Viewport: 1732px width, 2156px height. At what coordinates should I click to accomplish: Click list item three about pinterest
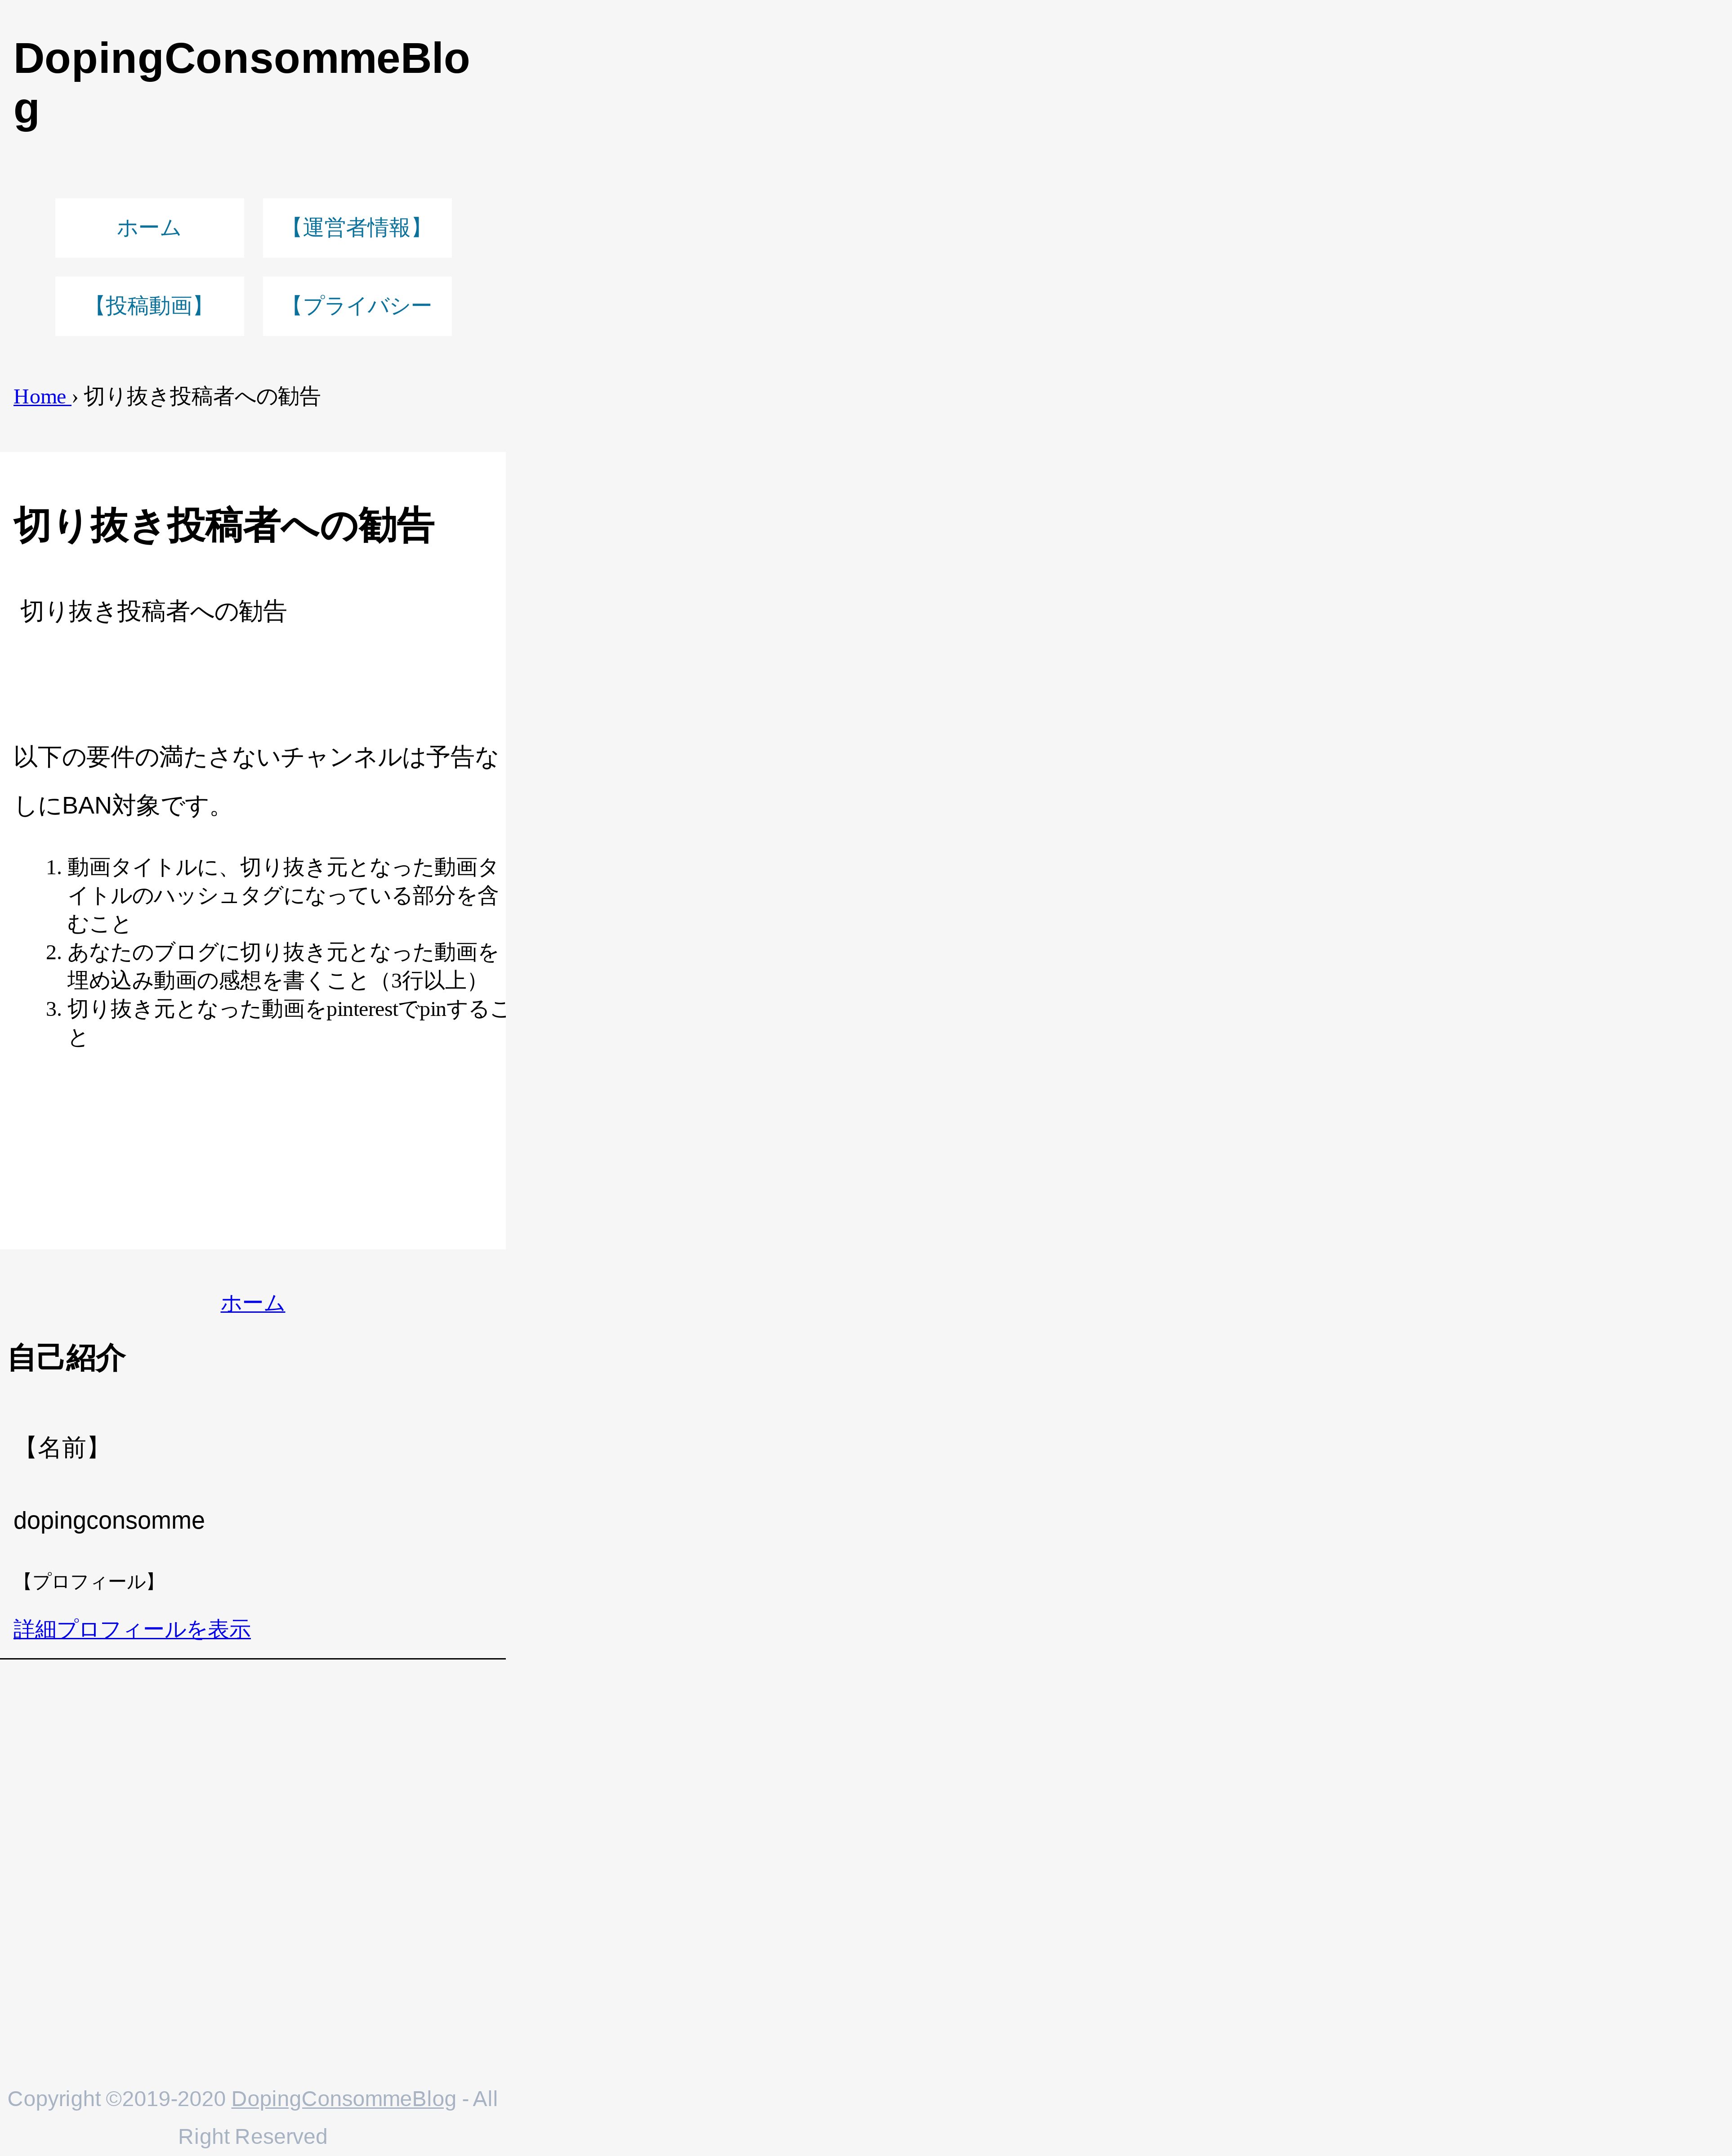coord(286,1023)
